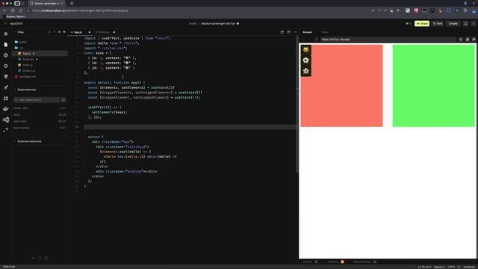Image resolution: width=478 pixels, height=269 pixels.
Task: Click the Share button
Action: 422,23
